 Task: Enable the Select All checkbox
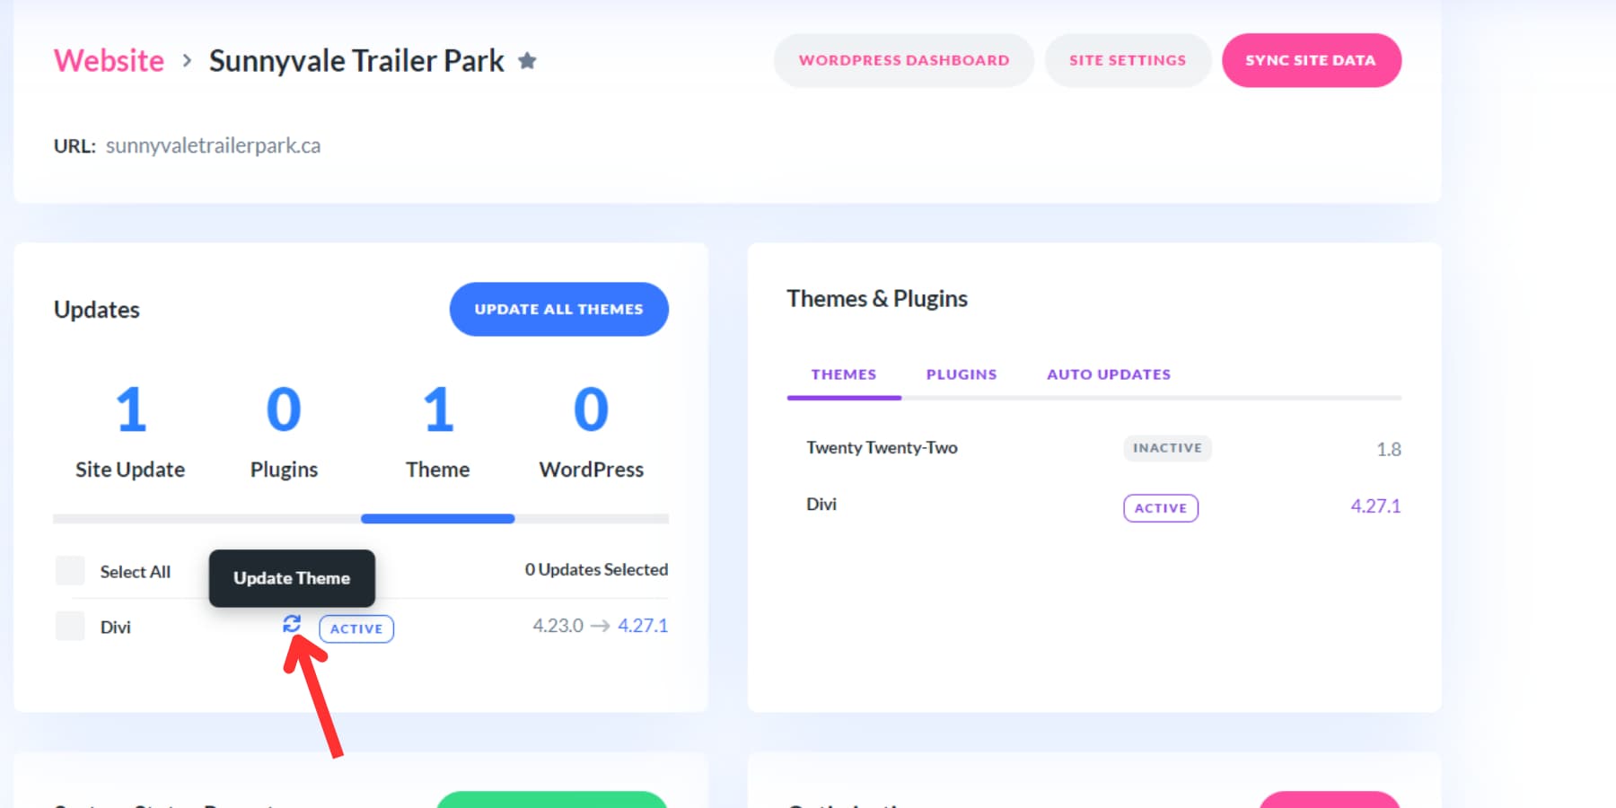69,570
